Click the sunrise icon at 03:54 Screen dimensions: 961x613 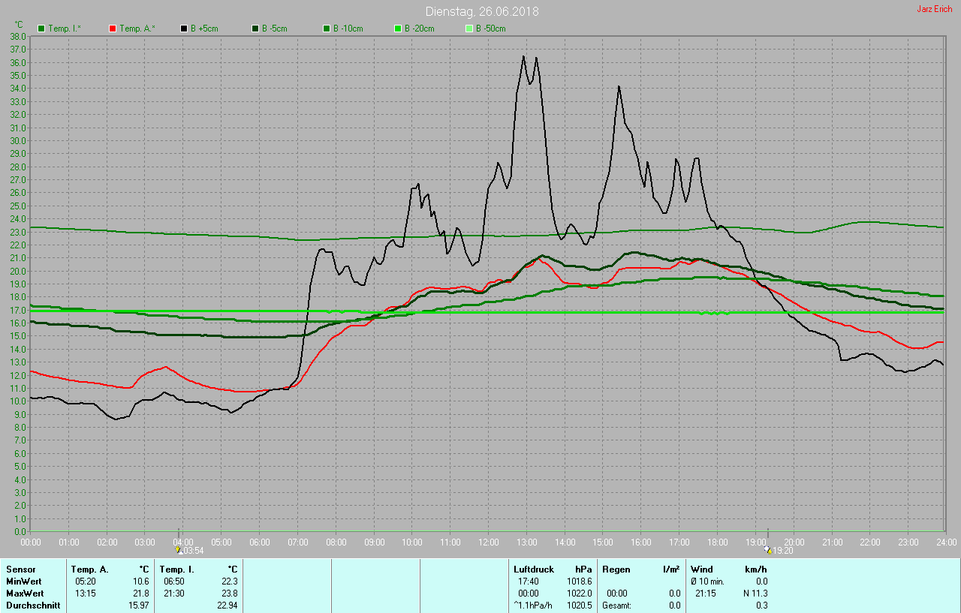(x=178, y=550)
